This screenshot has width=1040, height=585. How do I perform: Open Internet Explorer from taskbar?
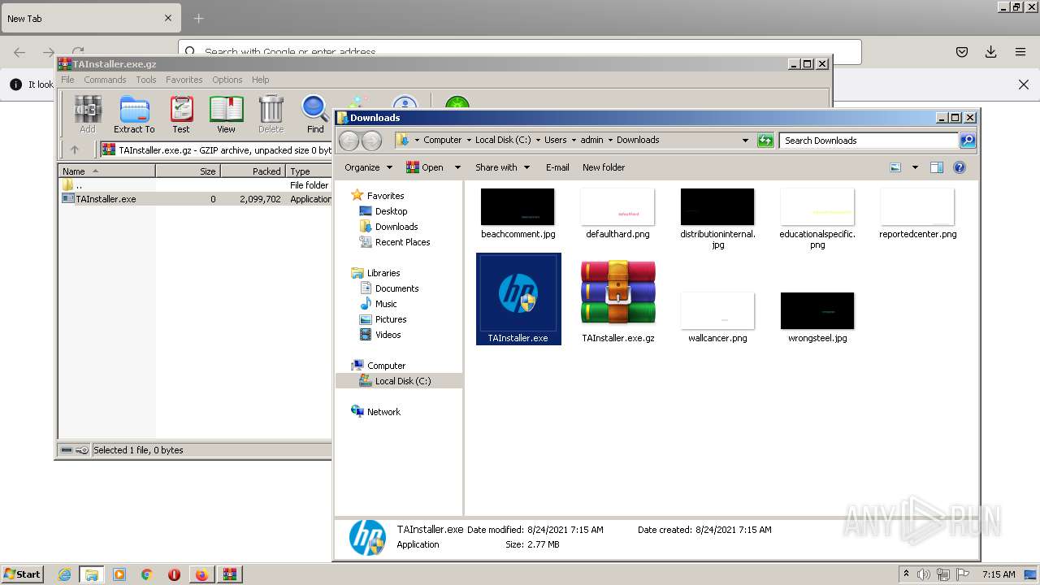pos(64,574)
